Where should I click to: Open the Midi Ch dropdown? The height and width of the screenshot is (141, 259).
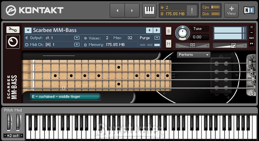click(77, 45)
